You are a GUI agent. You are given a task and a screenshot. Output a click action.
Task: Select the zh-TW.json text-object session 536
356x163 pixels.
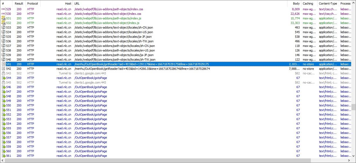(x=114, y=41)
